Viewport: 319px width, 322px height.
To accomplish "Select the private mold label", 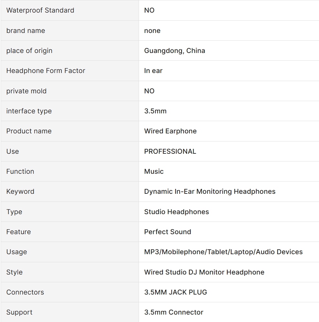I will point(26,91).
